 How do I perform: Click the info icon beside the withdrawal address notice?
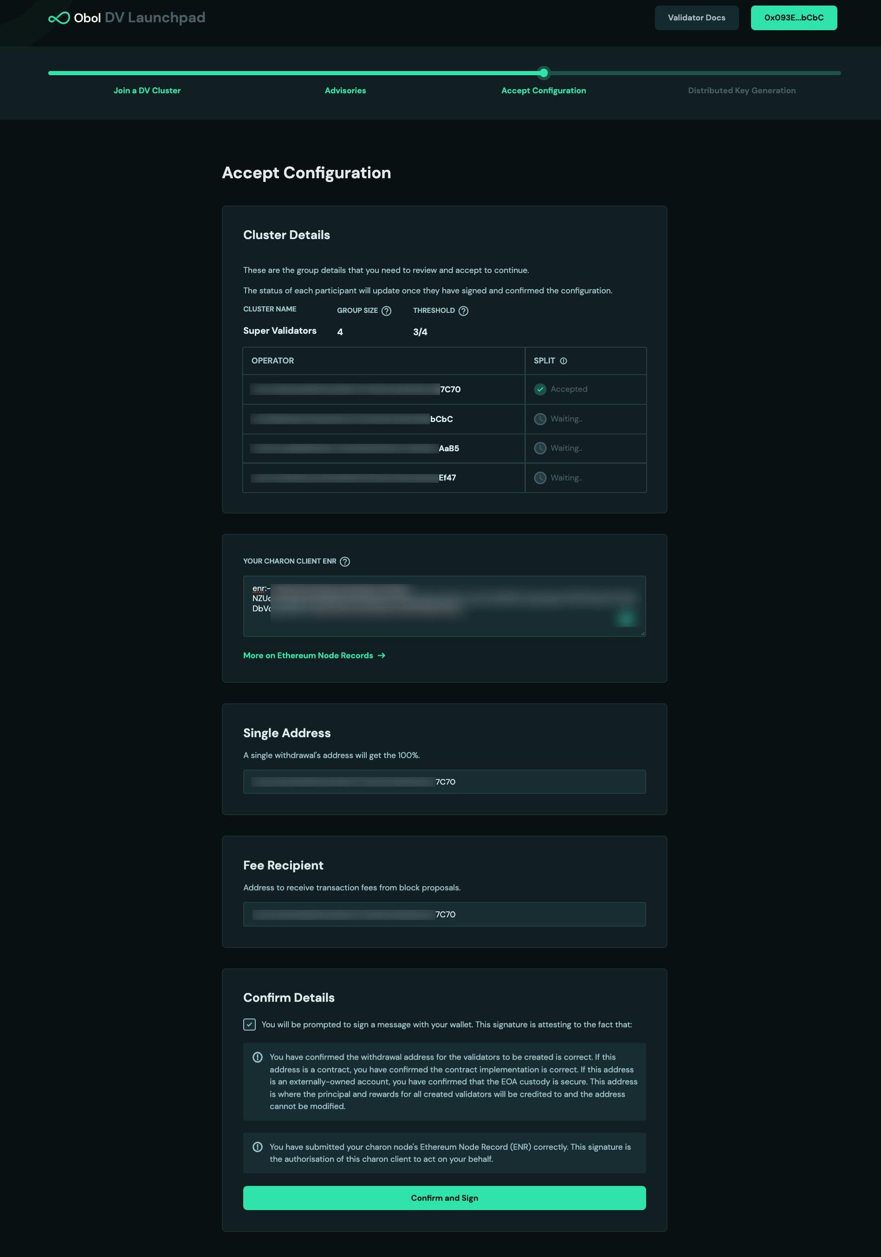pyautogui.click(x=257, y=1057)
